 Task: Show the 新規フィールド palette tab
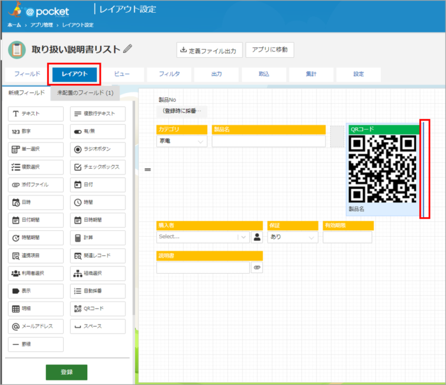point(27,93)
